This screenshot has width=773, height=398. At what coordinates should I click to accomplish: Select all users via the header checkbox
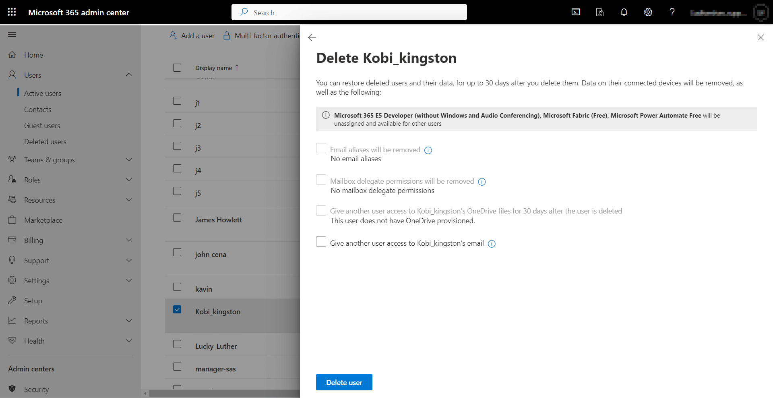[177, 67]
